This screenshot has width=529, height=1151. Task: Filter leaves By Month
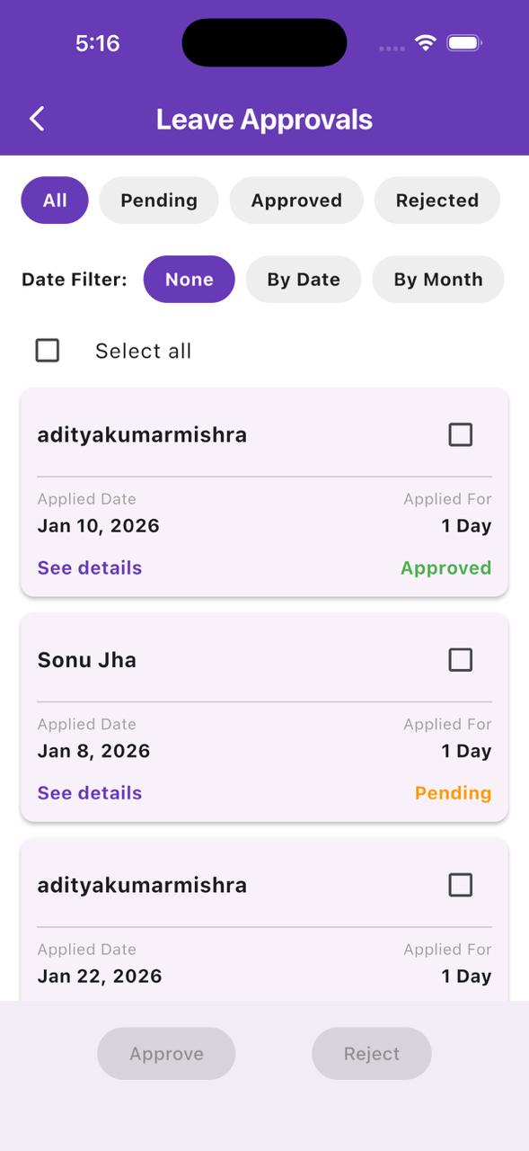click(x=438, y=279)
